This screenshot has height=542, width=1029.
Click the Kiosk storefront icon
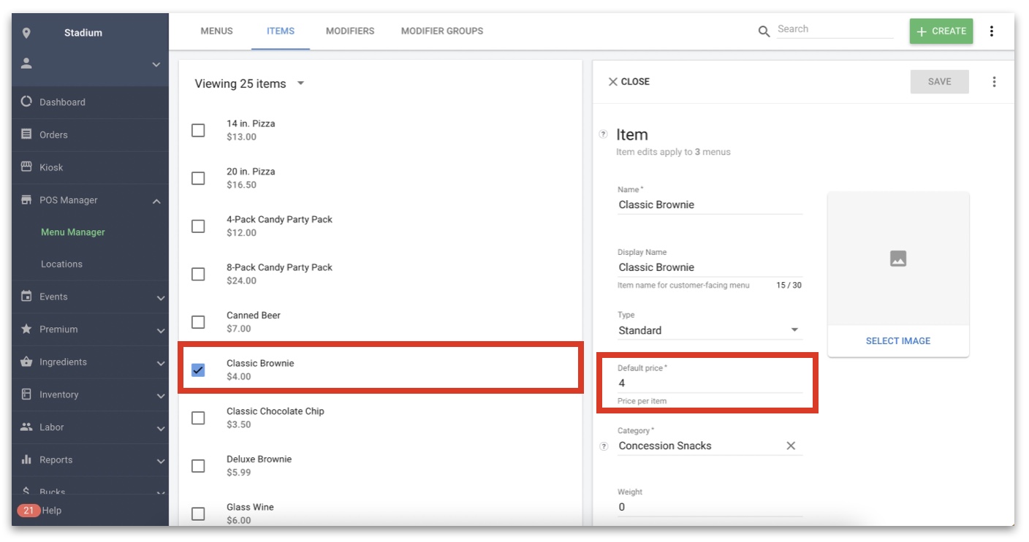click(27, 167)
